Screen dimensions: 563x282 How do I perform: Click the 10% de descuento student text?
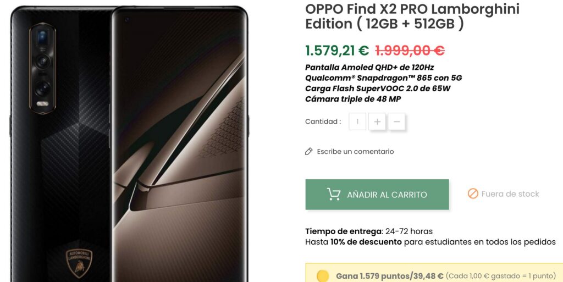pyautogui.click(x=366, y=242)
